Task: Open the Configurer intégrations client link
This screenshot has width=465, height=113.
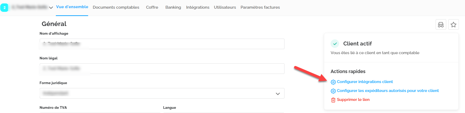Action: pos(365,82)
